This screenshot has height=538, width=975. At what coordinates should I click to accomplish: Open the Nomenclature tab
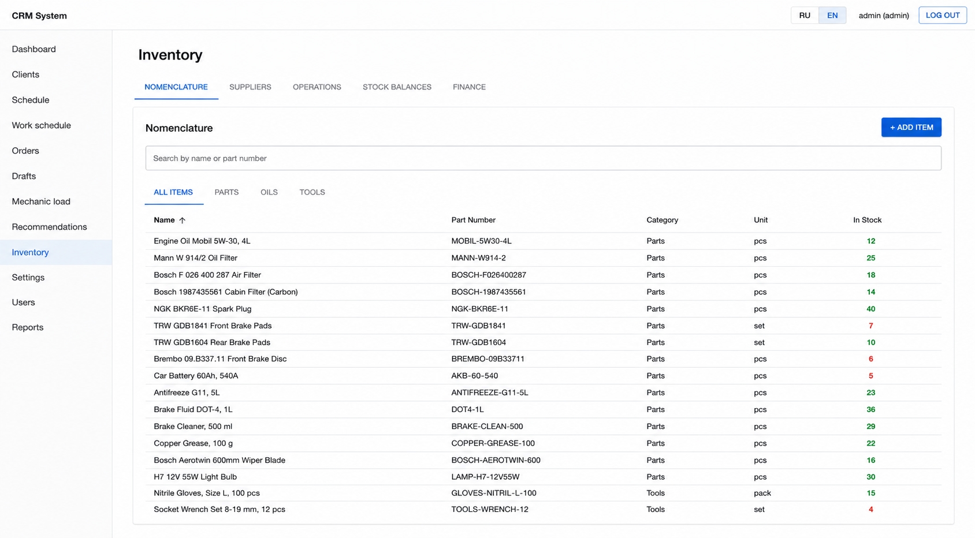[x=176, y=87]
